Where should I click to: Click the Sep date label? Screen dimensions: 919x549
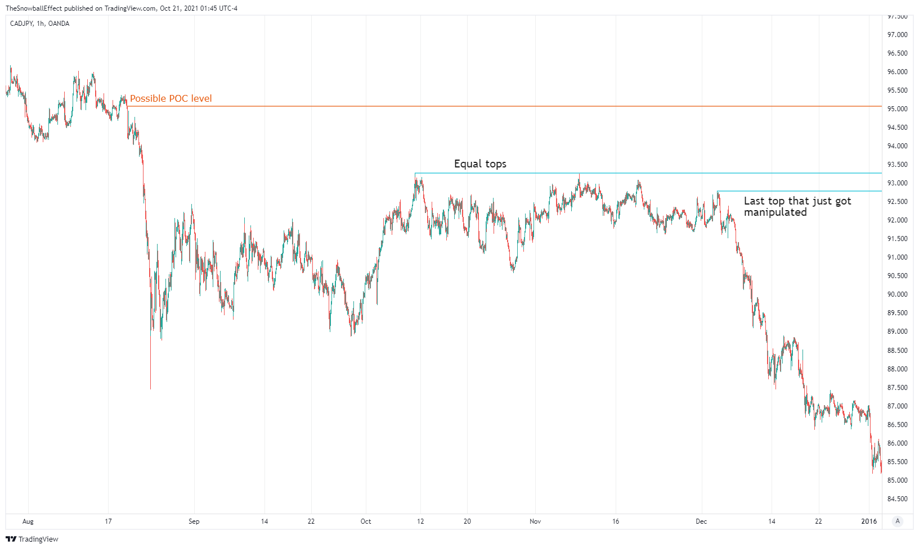click(194, 521)
